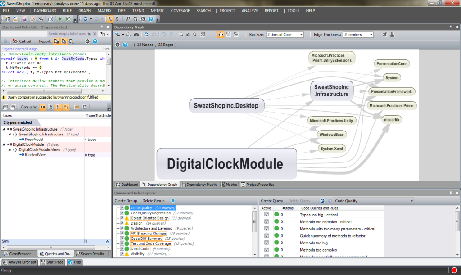Open Dependency Graph settings gear
Viewport: 461px width, 275px height.
pos(118,45)
